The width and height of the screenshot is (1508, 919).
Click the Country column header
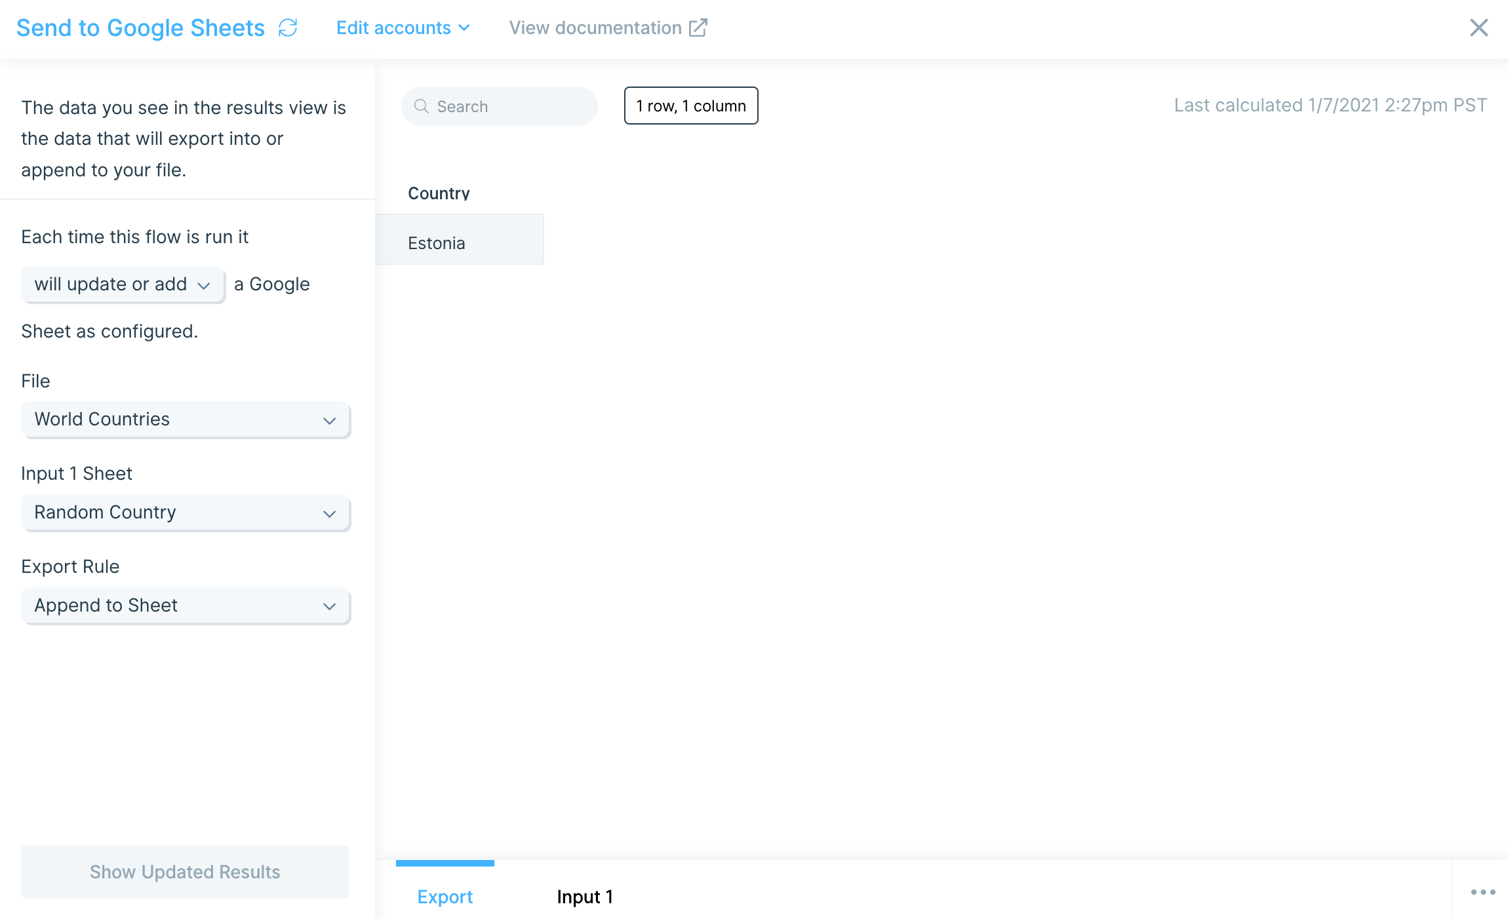coord(439,193)
